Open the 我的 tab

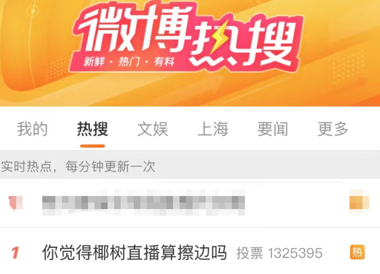32,129
